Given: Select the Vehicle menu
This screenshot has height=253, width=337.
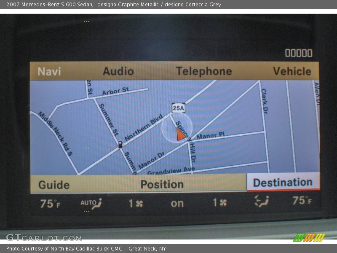Looking at the screenshot, I should coord(292,71).
